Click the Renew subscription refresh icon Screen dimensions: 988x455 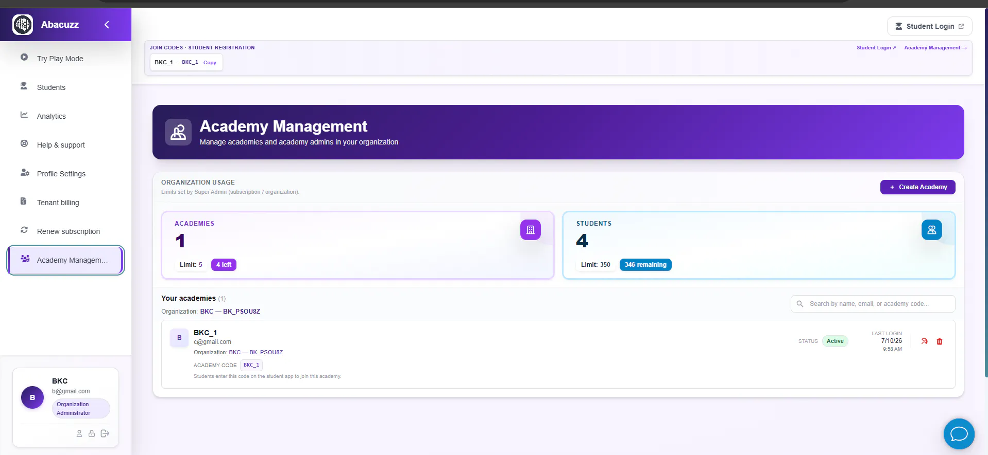(24, 230)
